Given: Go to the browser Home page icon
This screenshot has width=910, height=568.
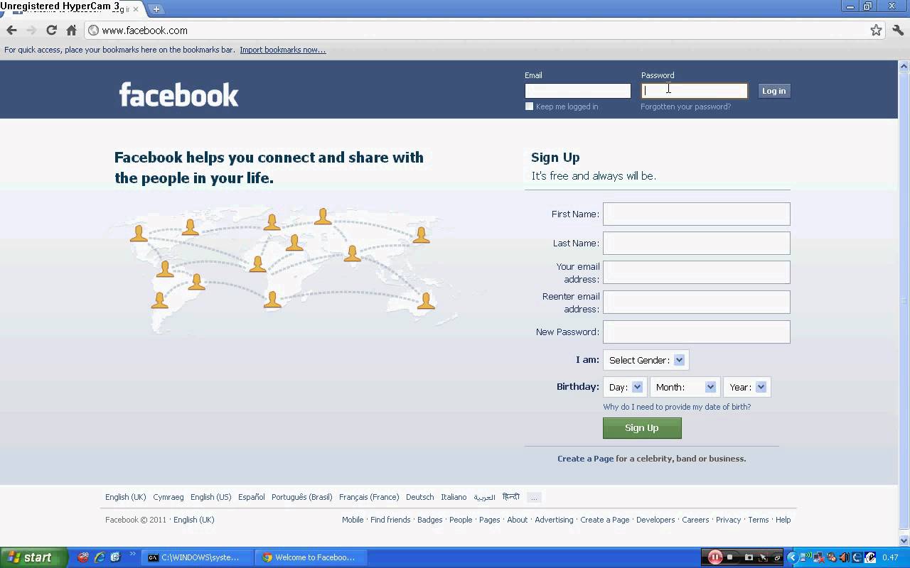Looking at the screenshot, I should click(71, 31).
